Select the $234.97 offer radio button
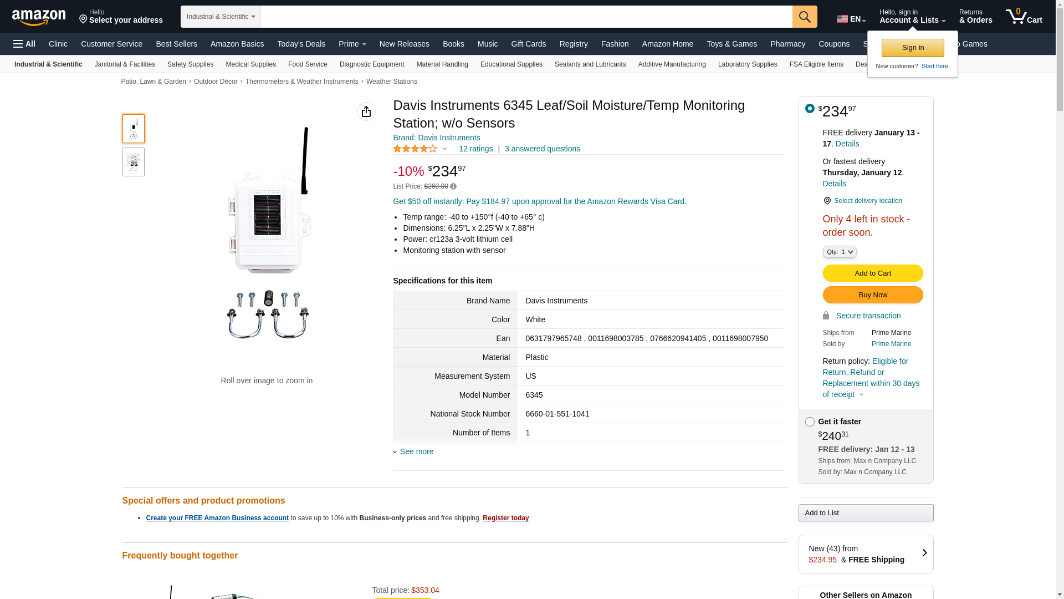The height and width of the screenshot is (599, 1064). point(810,109)
